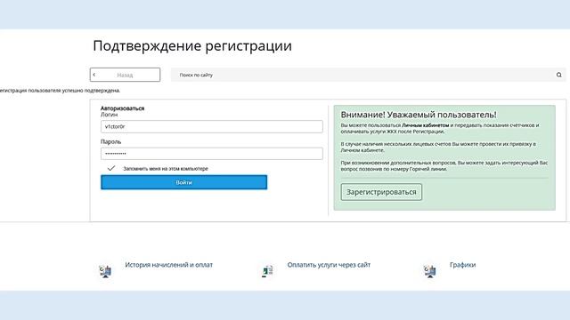Click the Подтверждение регистрации heading
Viewport: 570px width, 320px height.
pyautogui.click(x=192, y=46)
